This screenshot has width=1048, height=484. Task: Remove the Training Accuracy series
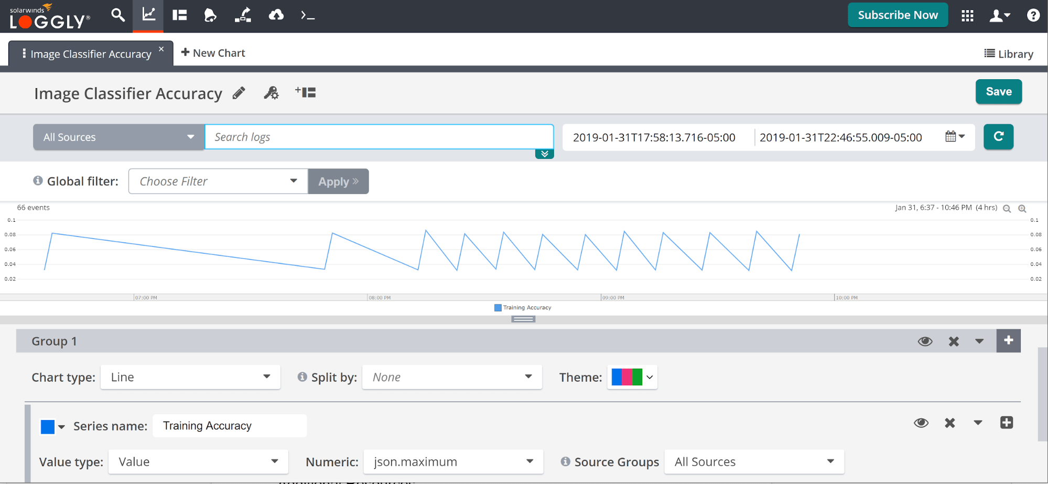pyautogui.click(x=949, y=423)
